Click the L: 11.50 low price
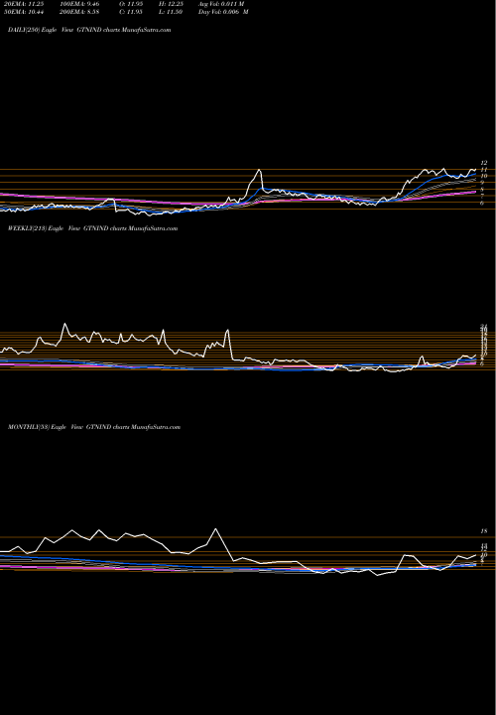This screenshot has height=715, width=496. (x=171, y=12)
